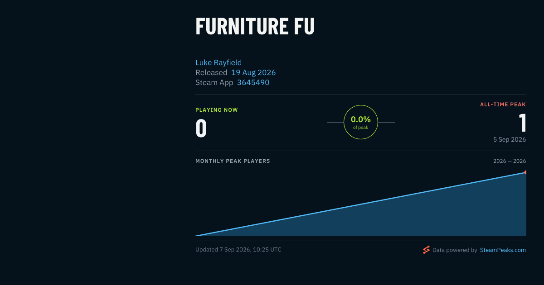The height and width of the screenshot is (285, 544).
Task: Click the orange peak marker on chart
Action: point(525,172)
